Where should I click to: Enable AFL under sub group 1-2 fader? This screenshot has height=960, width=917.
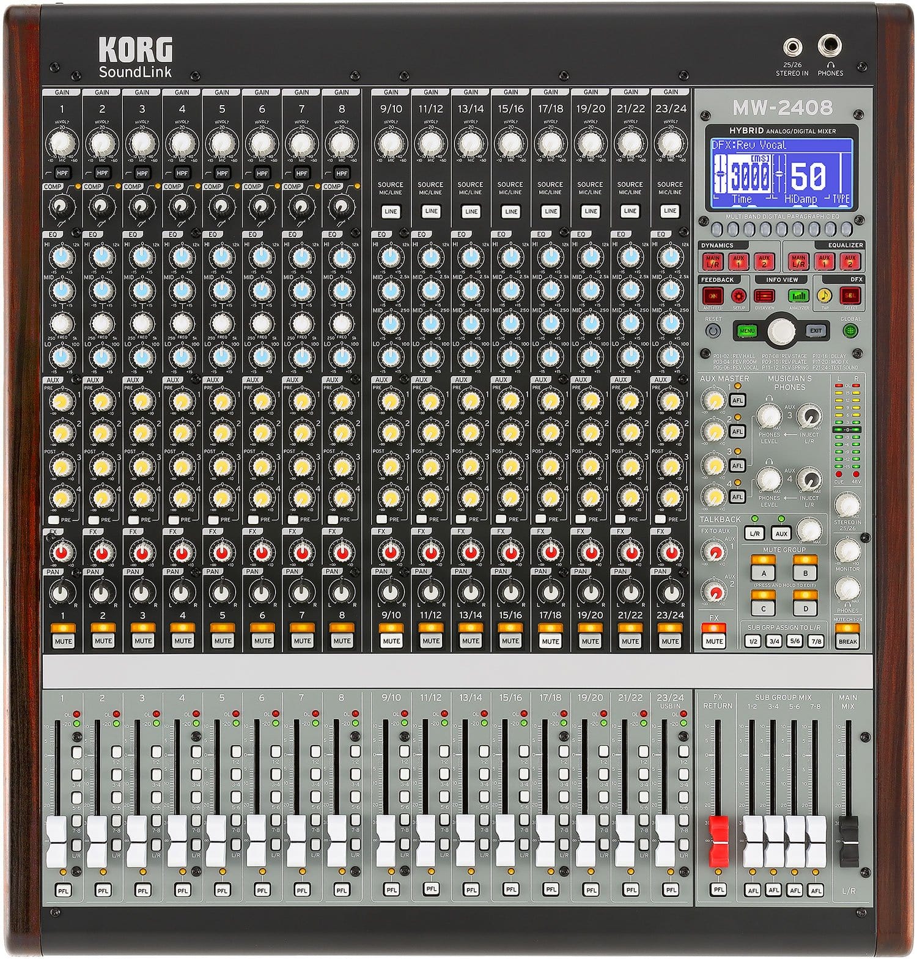tap(753, 891)
